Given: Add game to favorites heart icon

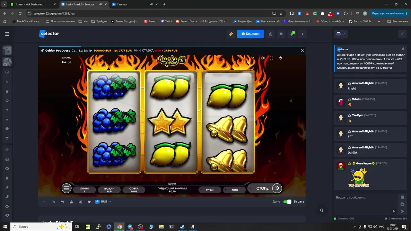Looking at the screenshot, I should 89,202.
